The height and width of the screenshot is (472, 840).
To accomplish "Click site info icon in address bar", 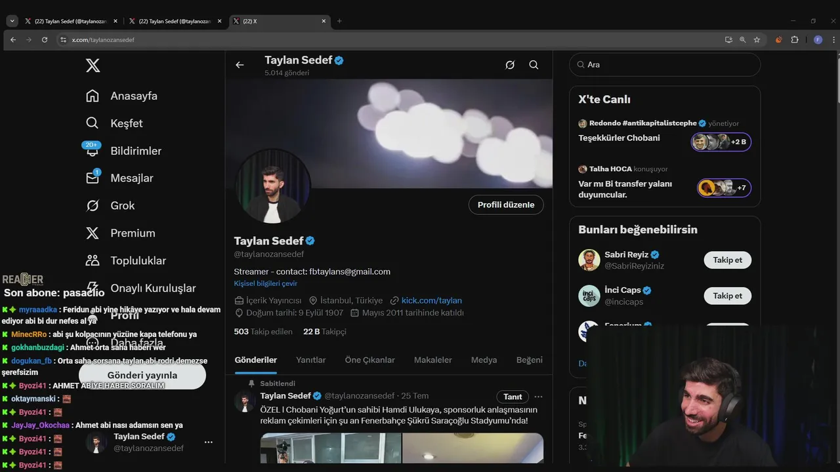I will click(x=63, y=40).
